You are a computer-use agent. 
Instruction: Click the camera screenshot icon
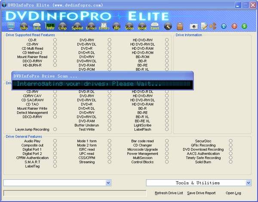(x=193, y=26)
